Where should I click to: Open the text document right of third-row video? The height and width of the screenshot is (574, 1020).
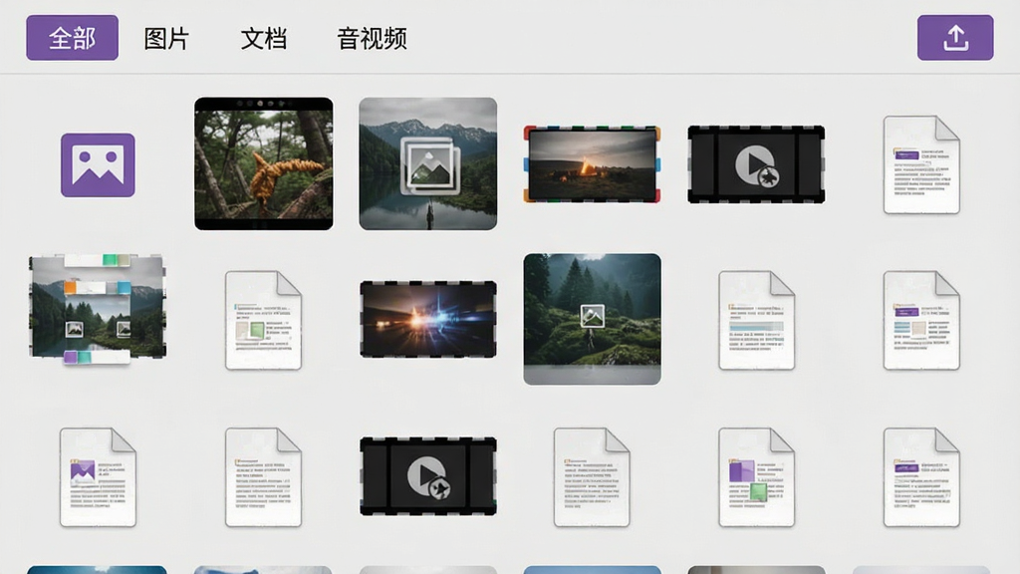click(x=592, y=477)
